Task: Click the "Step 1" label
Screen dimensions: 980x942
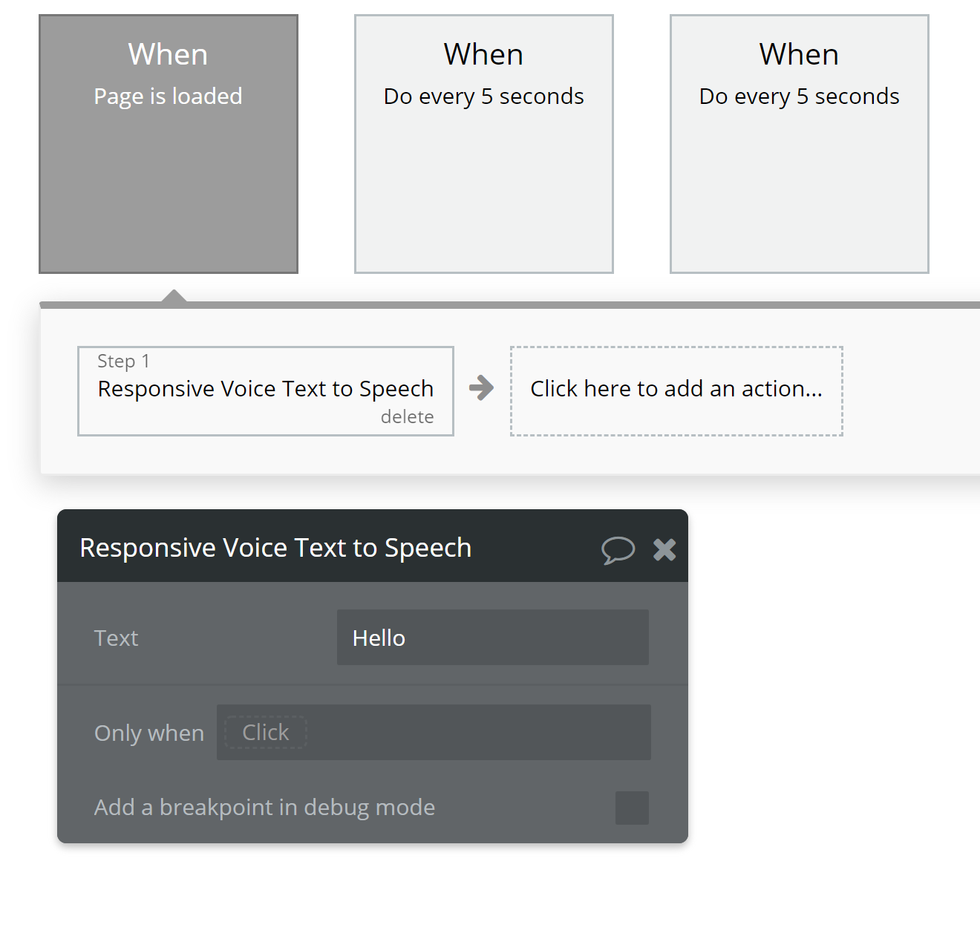Action: tap(124, 362)
